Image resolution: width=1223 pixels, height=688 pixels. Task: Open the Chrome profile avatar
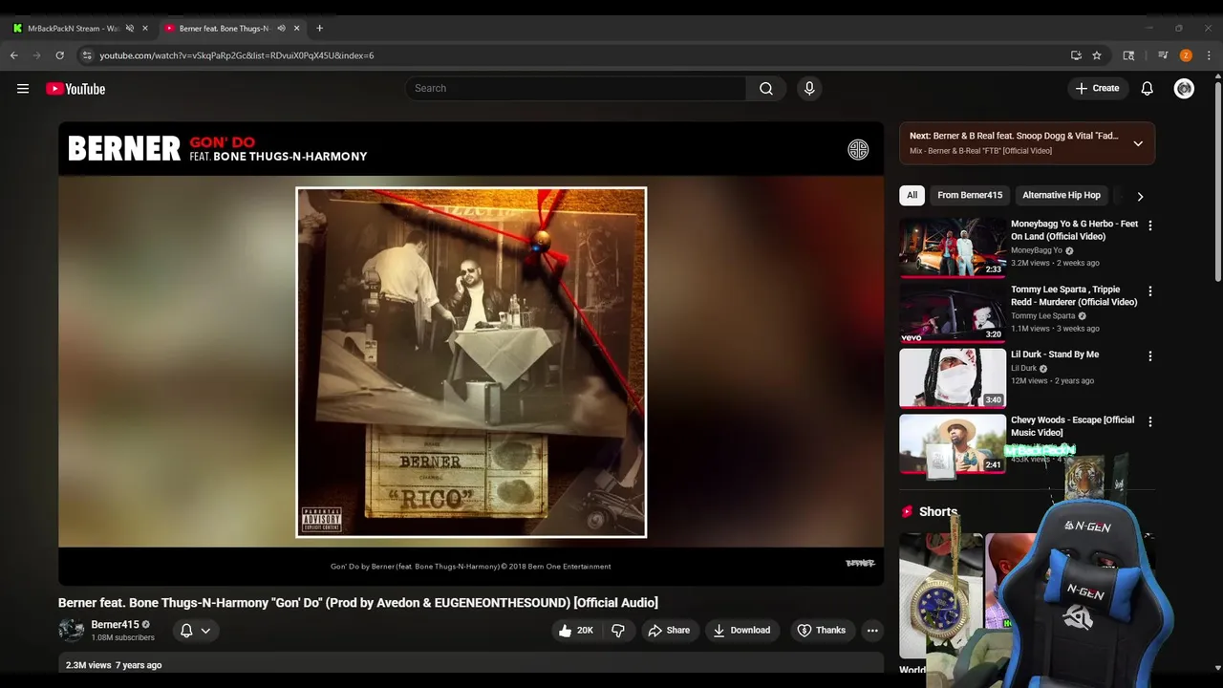point(1186,55)
